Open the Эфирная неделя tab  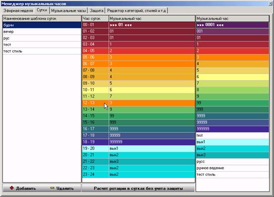(x=18, y=11)
